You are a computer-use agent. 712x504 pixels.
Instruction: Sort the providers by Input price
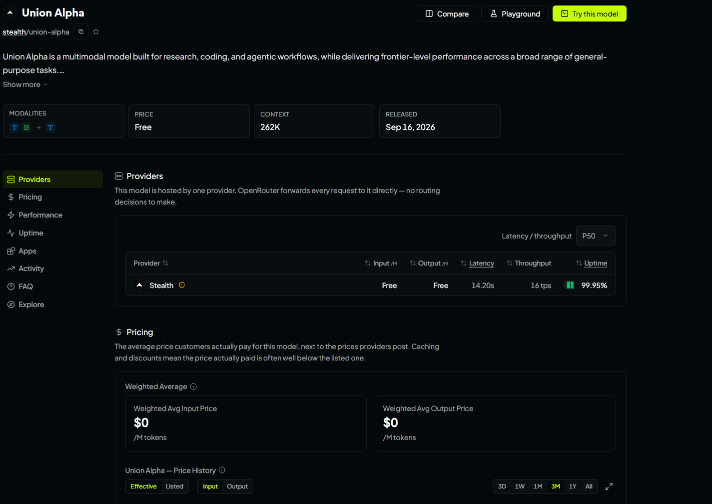click(381, 263)
